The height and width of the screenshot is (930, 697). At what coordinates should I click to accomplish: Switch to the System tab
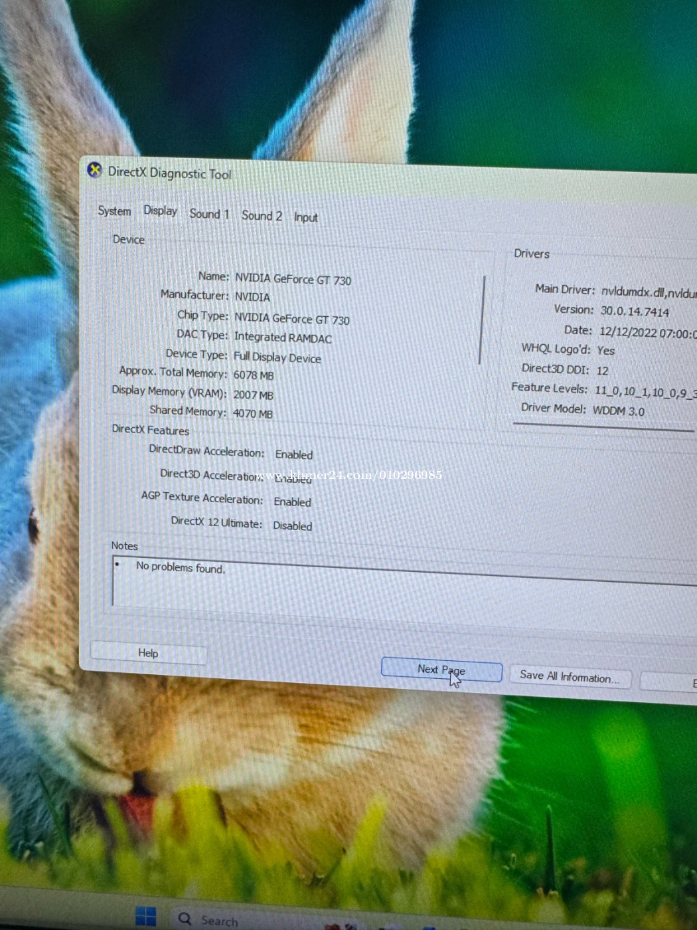click(114, 211)
